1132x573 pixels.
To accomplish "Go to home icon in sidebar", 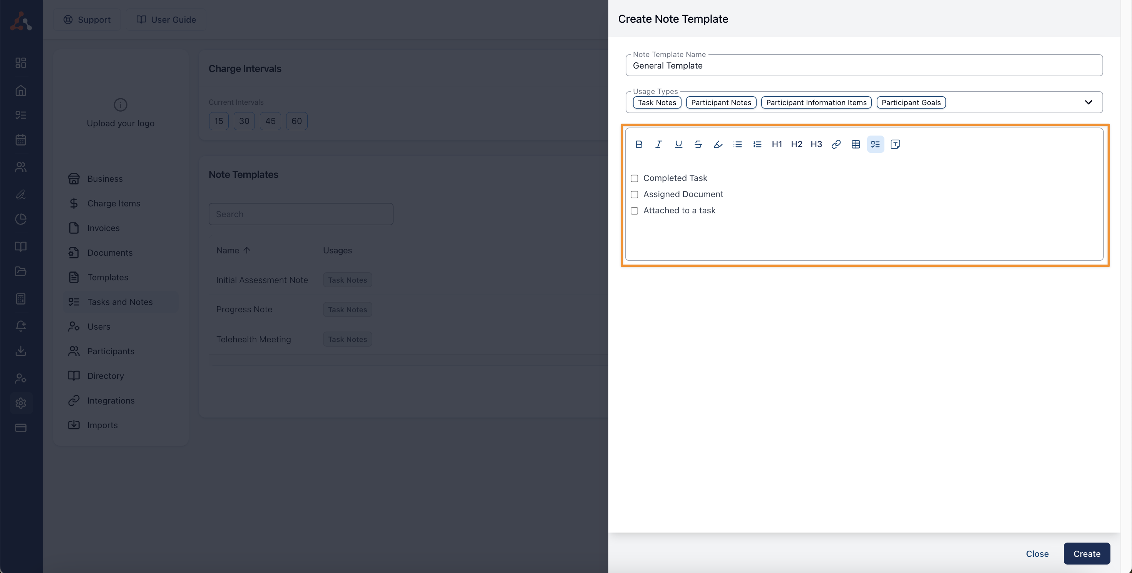I will coord(21,91).
